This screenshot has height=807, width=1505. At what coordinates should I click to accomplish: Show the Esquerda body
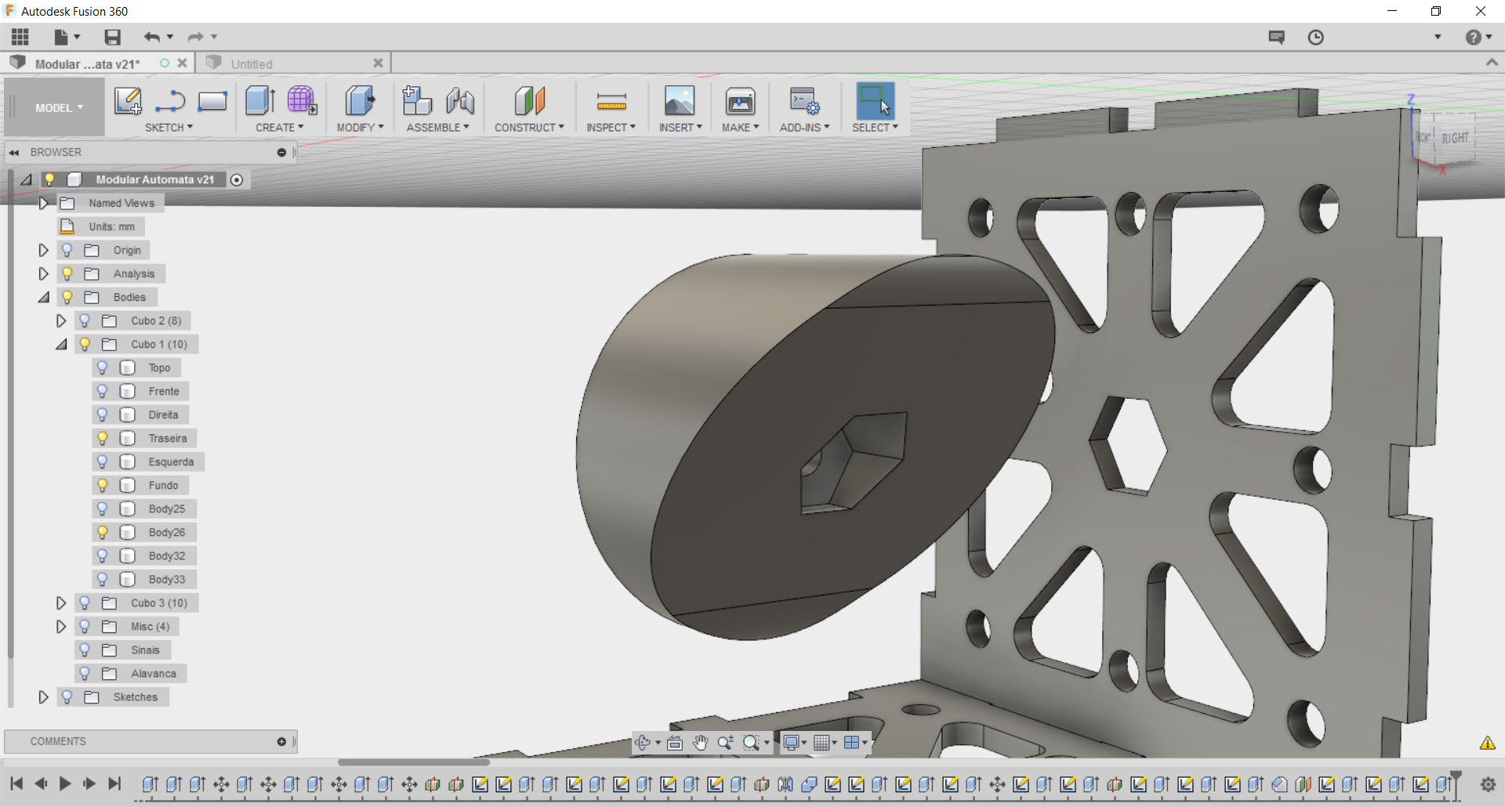click(x=102, y=461)
